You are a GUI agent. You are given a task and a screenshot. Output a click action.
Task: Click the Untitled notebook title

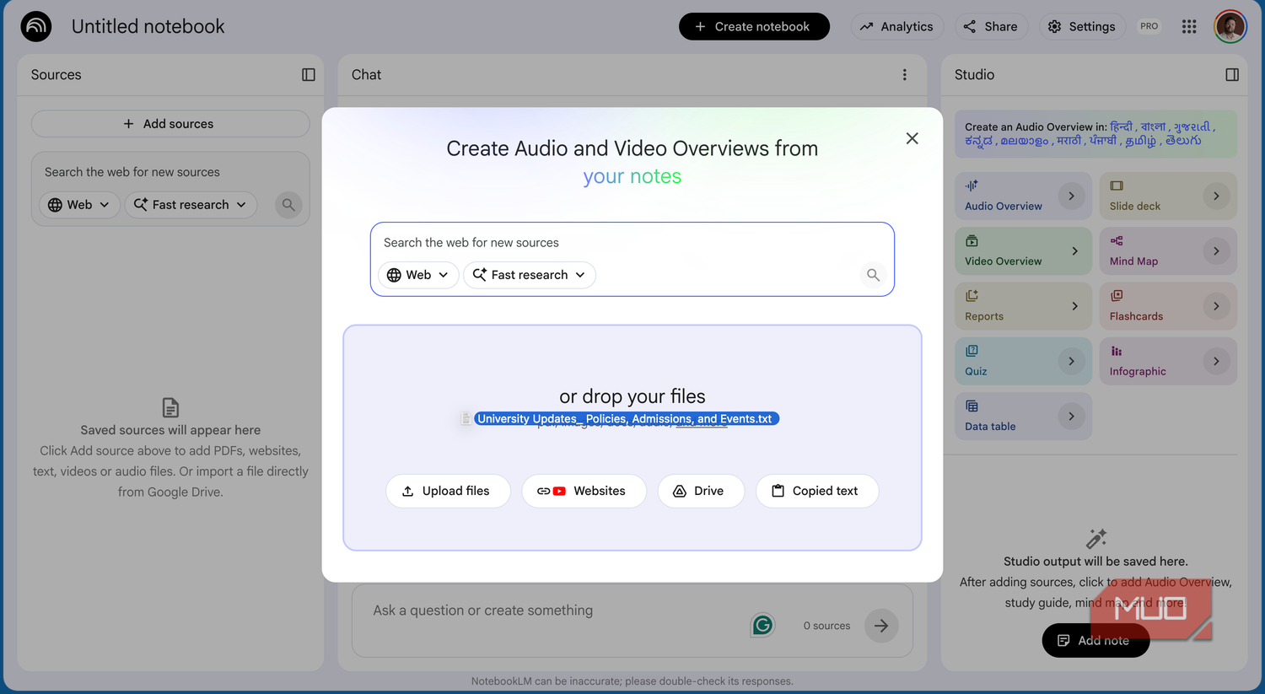148,26
